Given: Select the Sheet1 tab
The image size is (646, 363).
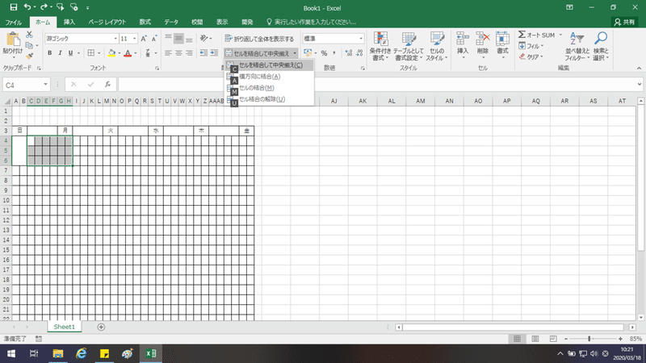Looking at the screenshot, I should coord(65,327).
